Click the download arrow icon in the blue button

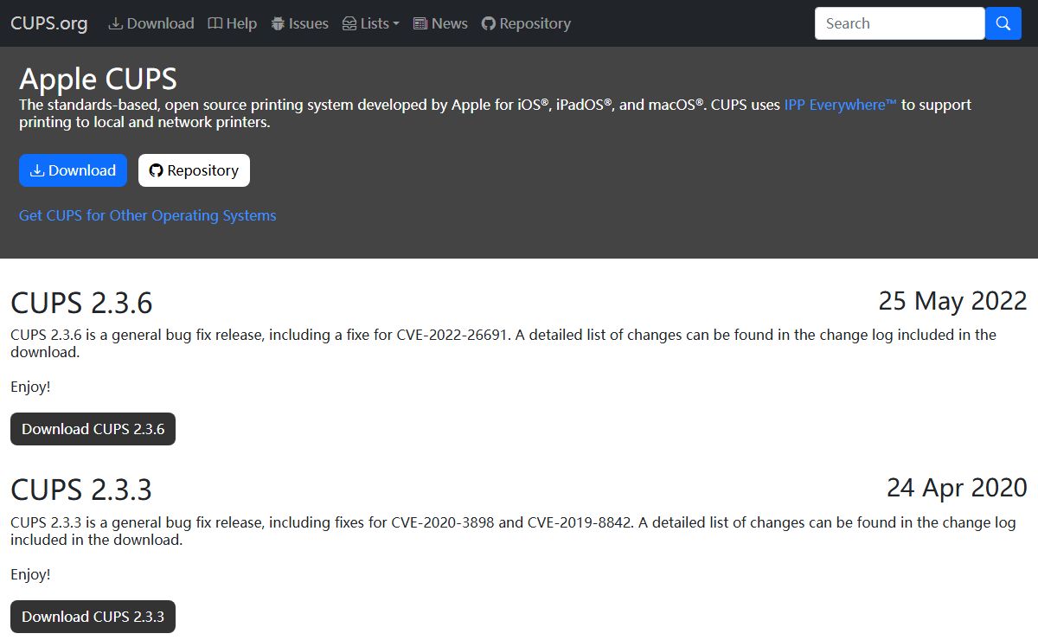(x=37, y=170)
